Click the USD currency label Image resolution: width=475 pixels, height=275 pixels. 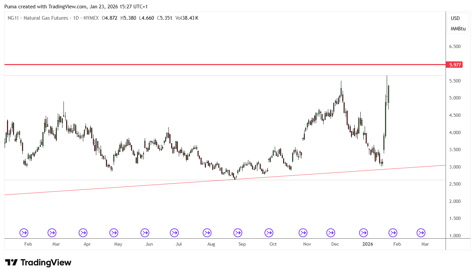(x=455, y=18)
